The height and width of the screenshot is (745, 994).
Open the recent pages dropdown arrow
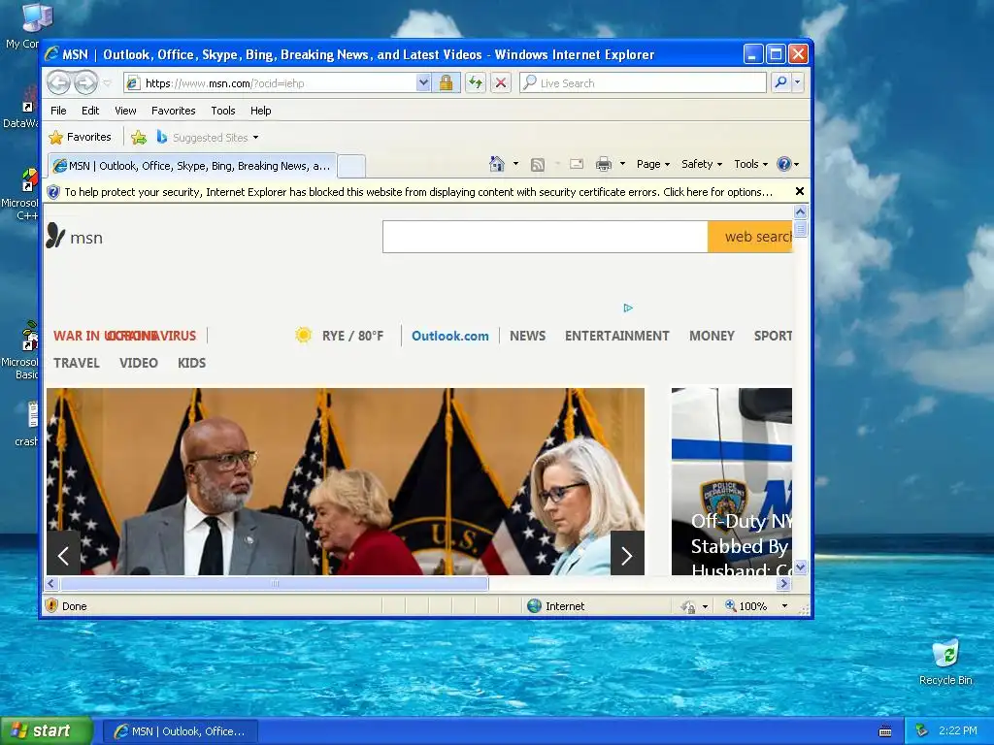[x=107, y=83]
